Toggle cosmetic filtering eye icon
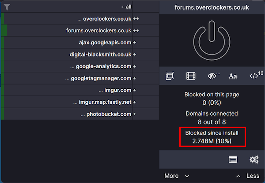The image size is (265, 183). 213,76
